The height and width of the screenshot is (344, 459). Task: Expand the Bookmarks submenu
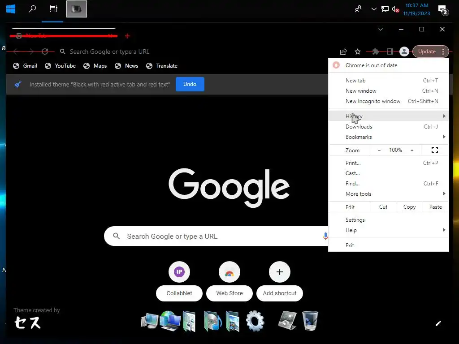pos(389,137)
